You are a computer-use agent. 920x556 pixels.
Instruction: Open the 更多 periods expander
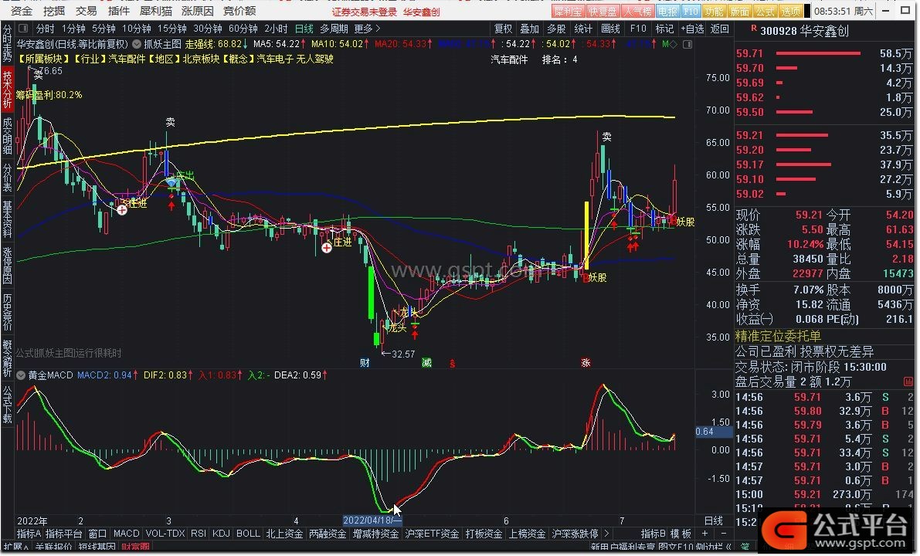(367, 28)
